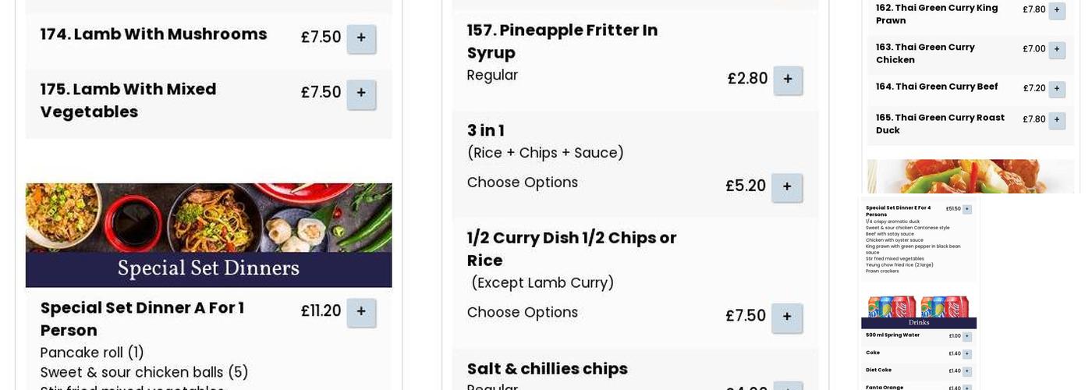This screenshot has height=390, width=1092.
Task: Add Thai Green Curry Chicken to basket
Action: click(1057, 49)
